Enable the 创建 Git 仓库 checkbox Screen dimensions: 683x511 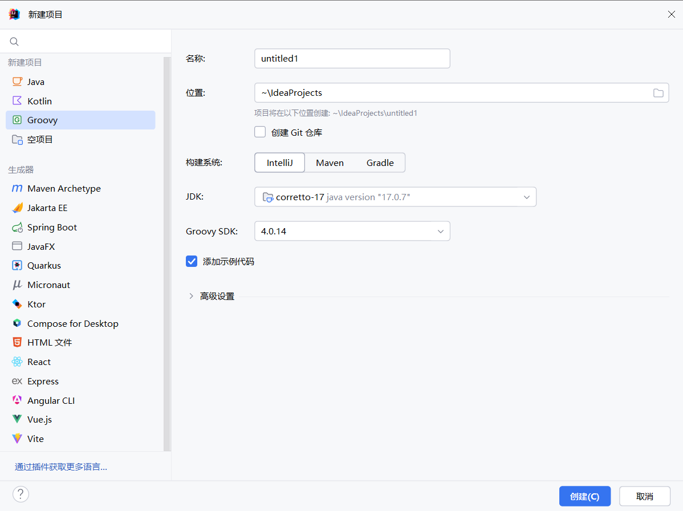pos(260,132)
